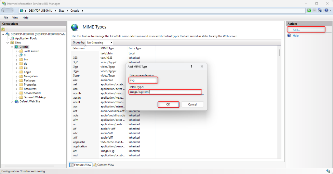Click DESKTOP-JRB0MKJ in the address breadcrumb
This screenshot has width=333, height=174.
(x=40, y=11)
